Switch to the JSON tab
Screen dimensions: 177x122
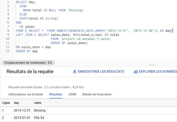(x=72, y=94)
